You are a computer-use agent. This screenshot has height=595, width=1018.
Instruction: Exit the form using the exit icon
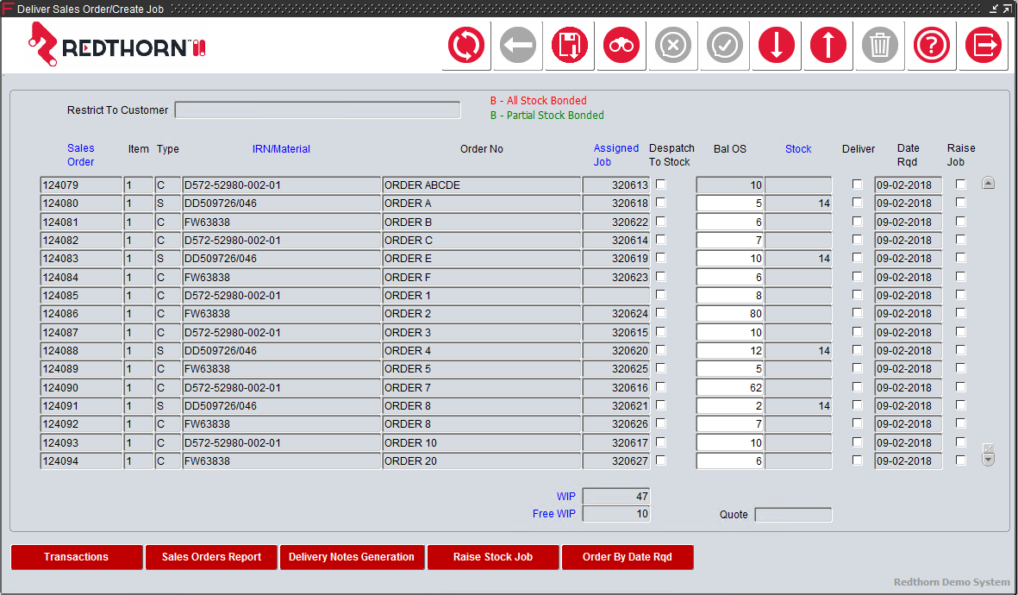pyautogui.click(x=985, y=45)
